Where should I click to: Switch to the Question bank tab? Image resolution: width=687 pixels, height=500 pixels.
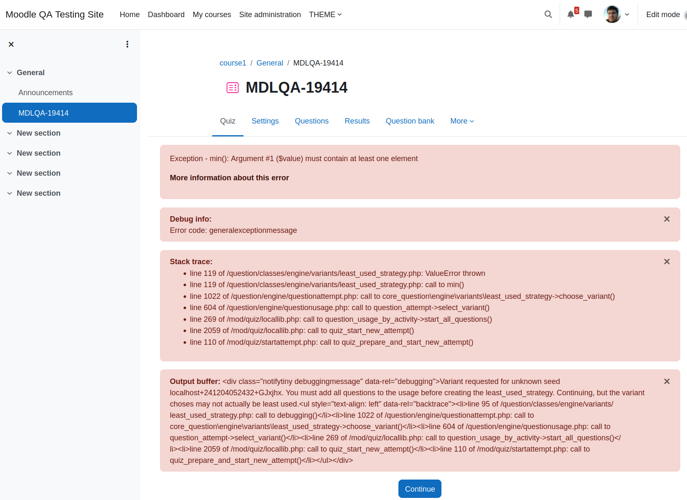pyautogui.click(x=410, y=121)
